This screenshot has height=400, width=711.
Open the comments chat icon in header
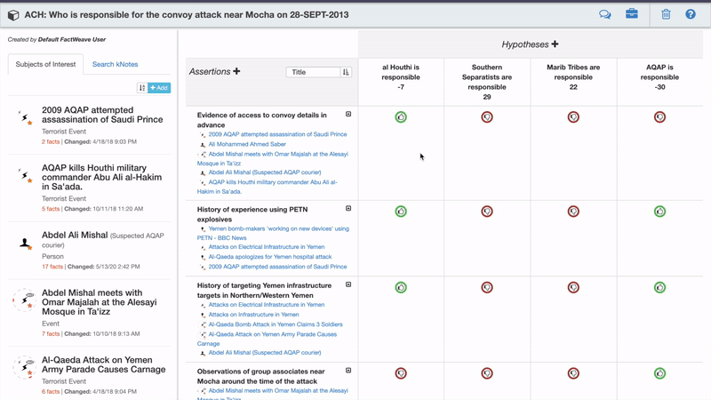coord(604,14)
